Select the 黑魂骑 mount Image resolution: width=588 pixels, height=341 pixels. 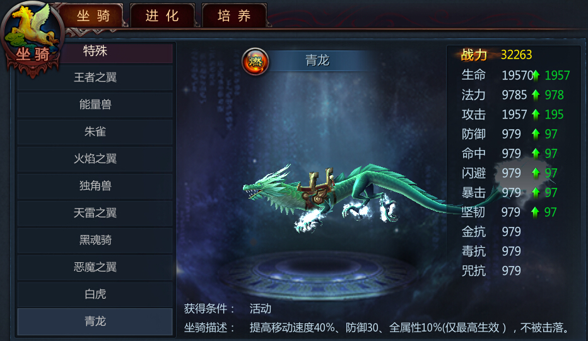tap(95, 240)
